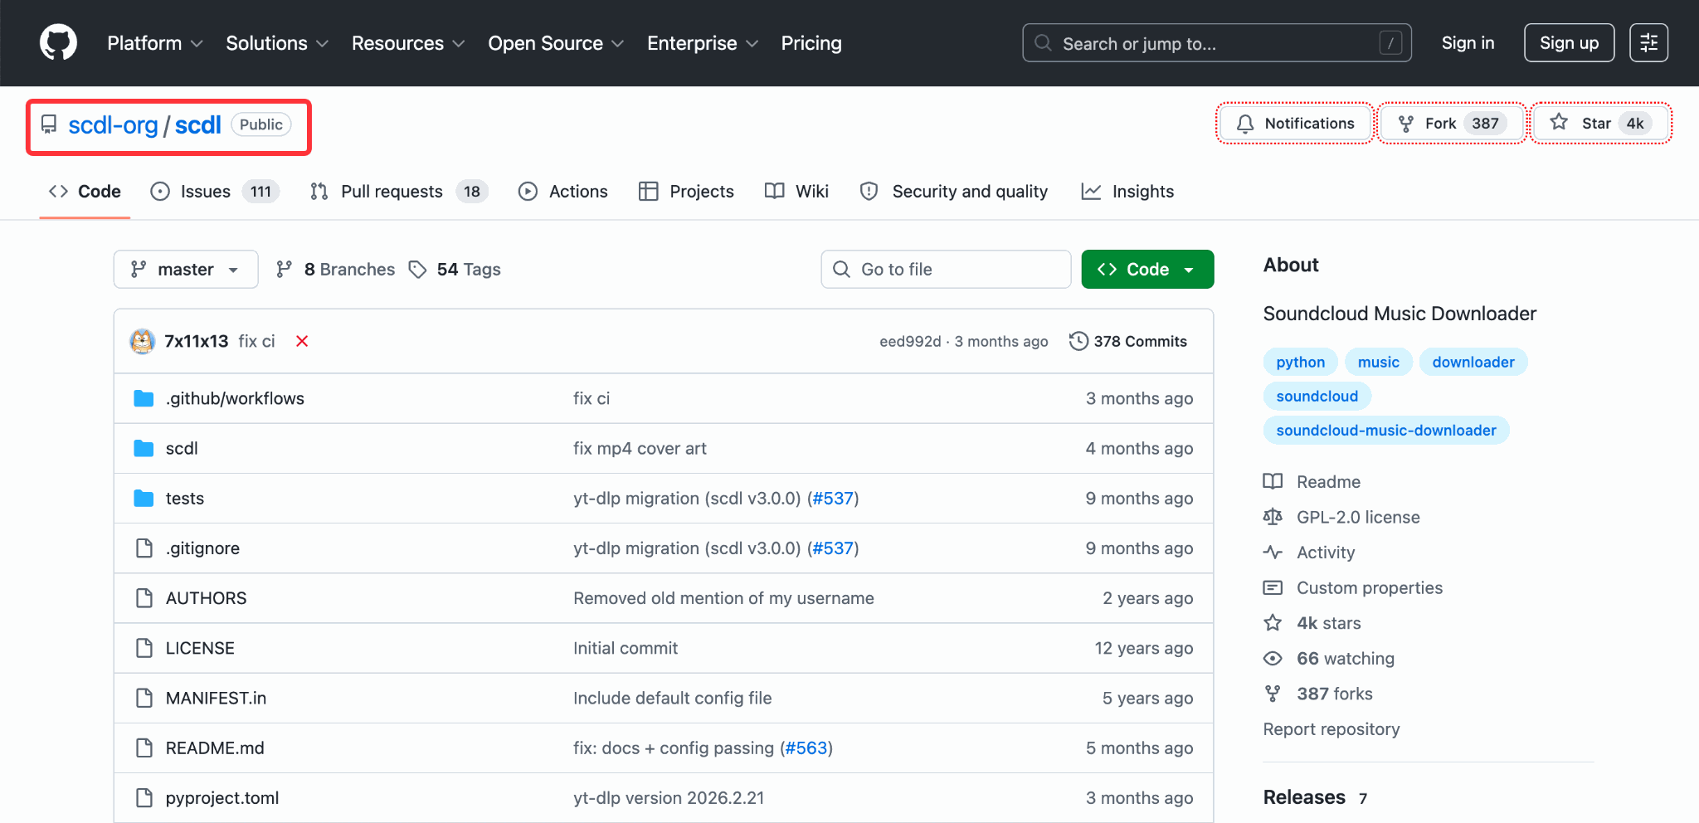
Task: Open the master branch dropdown
Action: coord(186,270)
